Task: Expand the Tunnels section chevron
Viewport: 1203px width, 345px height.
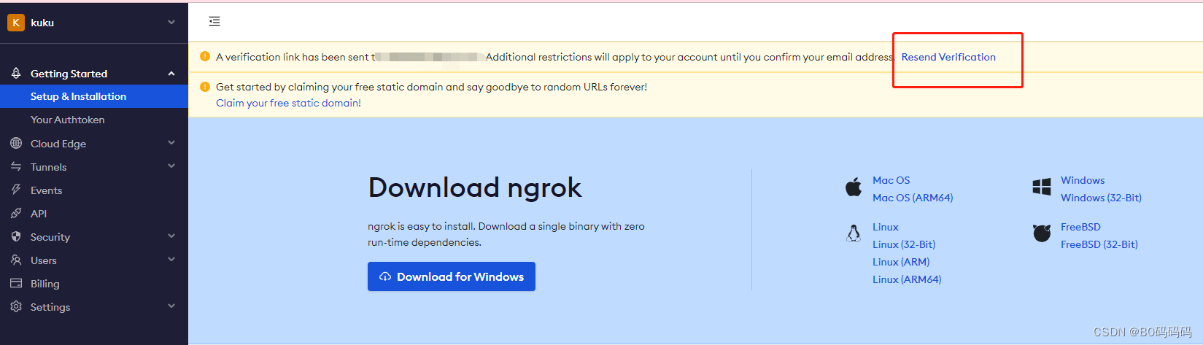Action: tap(171, 166)
